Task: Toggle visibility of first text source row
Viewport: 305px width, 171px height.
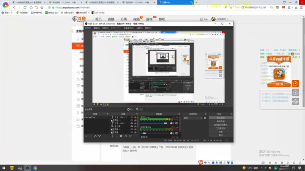Action: (x=132, y=117)
